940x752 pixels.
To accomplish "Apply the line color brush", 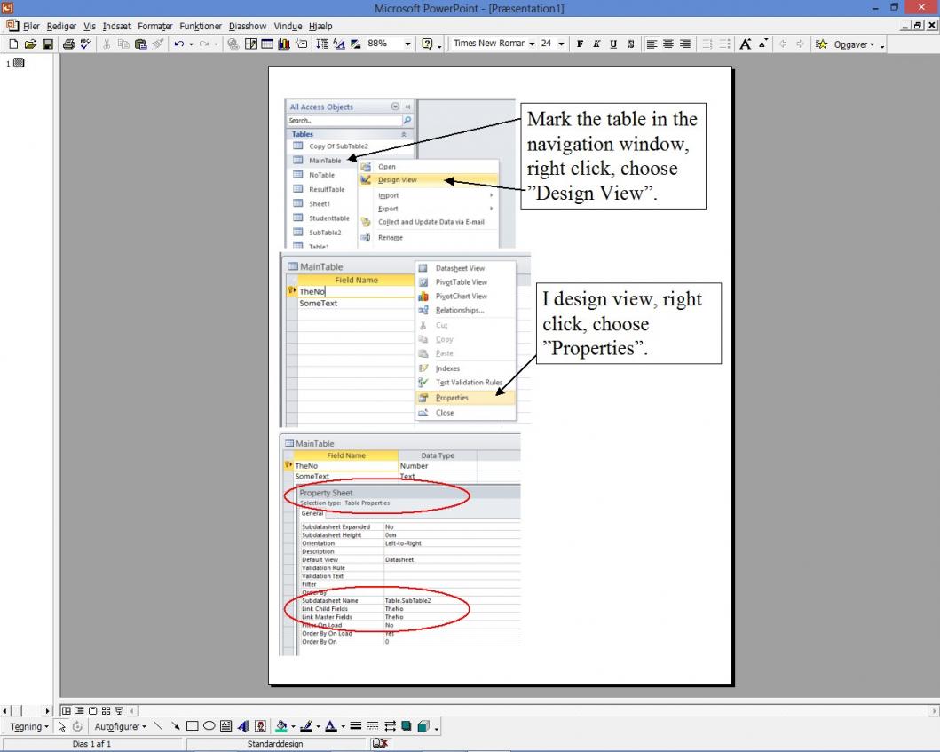I will click(x=306, y=726).
